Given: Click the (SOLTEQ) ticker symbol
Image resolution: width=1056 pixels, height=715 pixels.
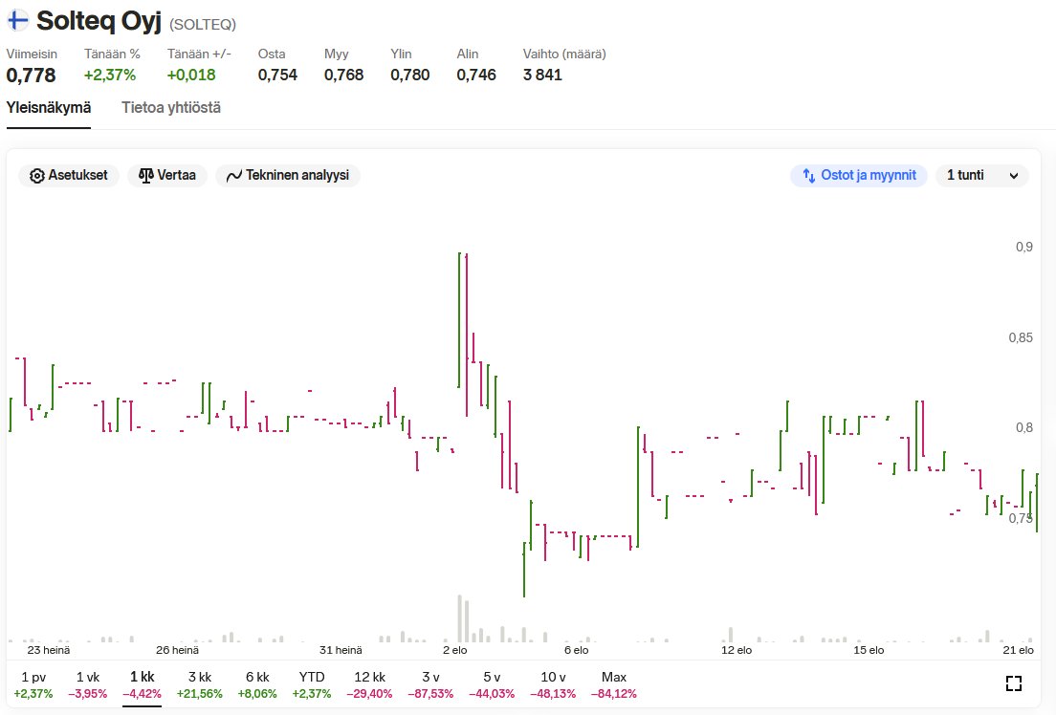Looking at the screenshot, I should coord(203,24).
